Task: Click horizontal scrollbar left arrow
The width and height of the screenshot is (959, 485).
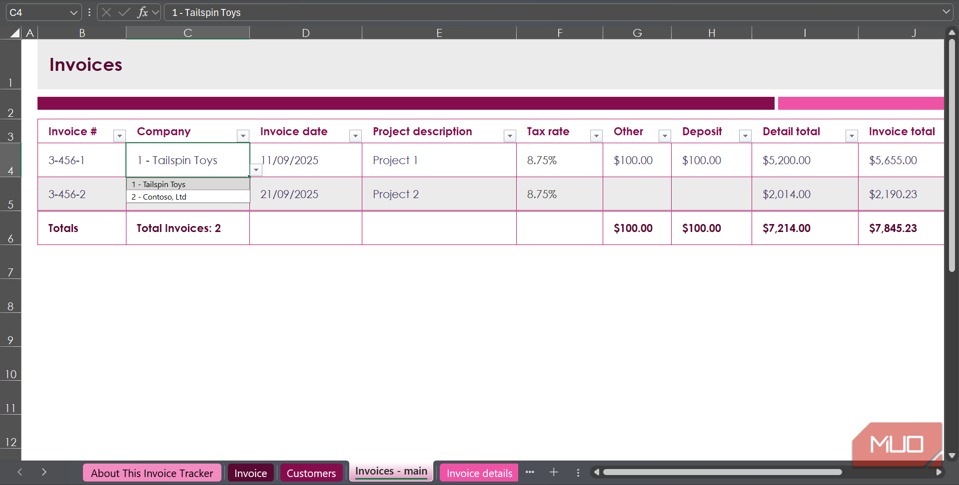Action: (x=596, y=472)
